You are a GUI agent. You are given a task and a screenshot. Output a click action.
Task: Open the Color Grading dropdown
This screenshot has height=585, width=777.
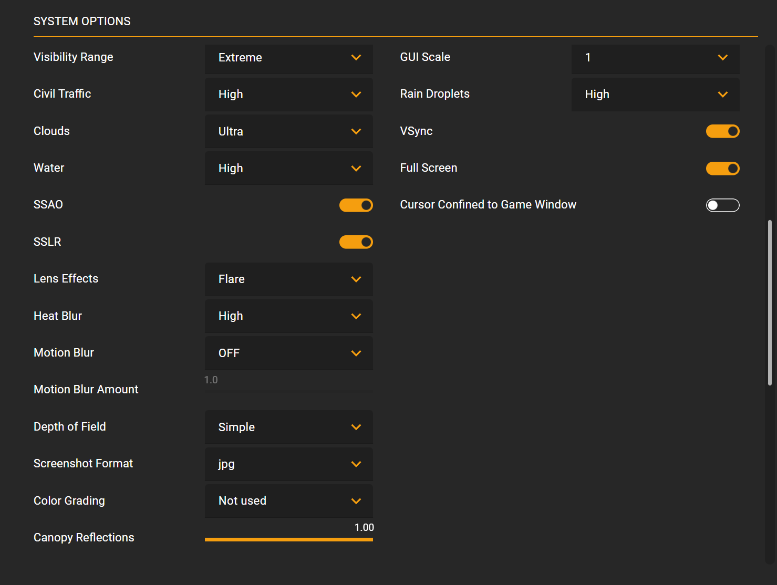(x=289, y=501)
